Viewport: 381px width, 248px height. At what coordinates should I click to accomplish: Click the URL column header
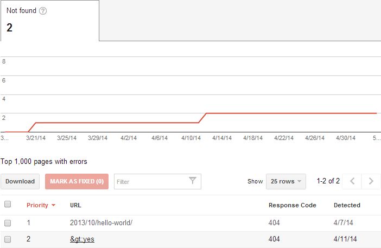pos(75,205)
